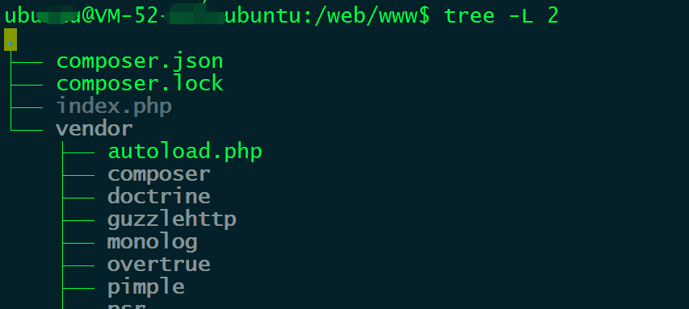Click the '2' depth argument

(x=552, y=16)
